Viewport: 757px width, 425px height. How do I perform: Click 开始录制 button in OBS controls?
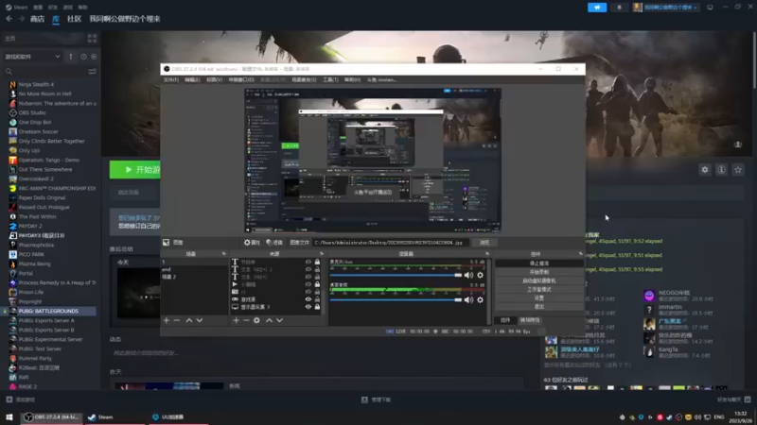click(x=538, y=272)
